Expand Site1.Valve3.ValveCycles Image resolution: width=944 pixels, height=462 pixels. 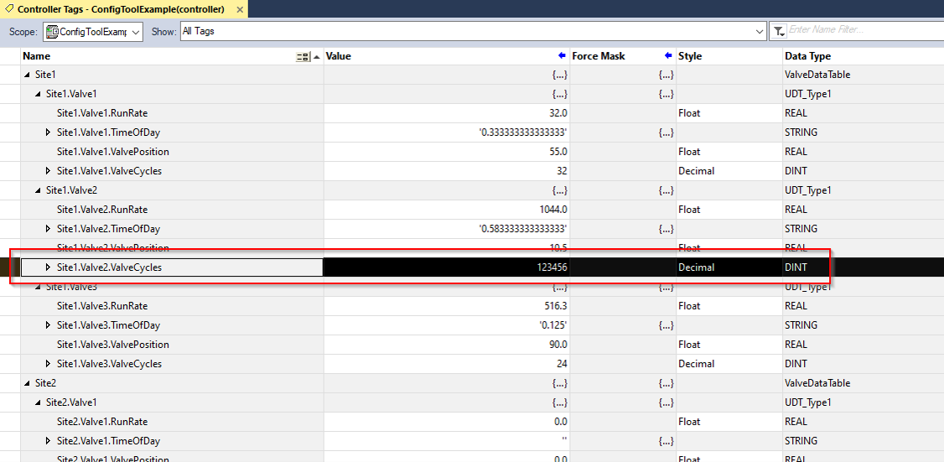pos(48,363)
